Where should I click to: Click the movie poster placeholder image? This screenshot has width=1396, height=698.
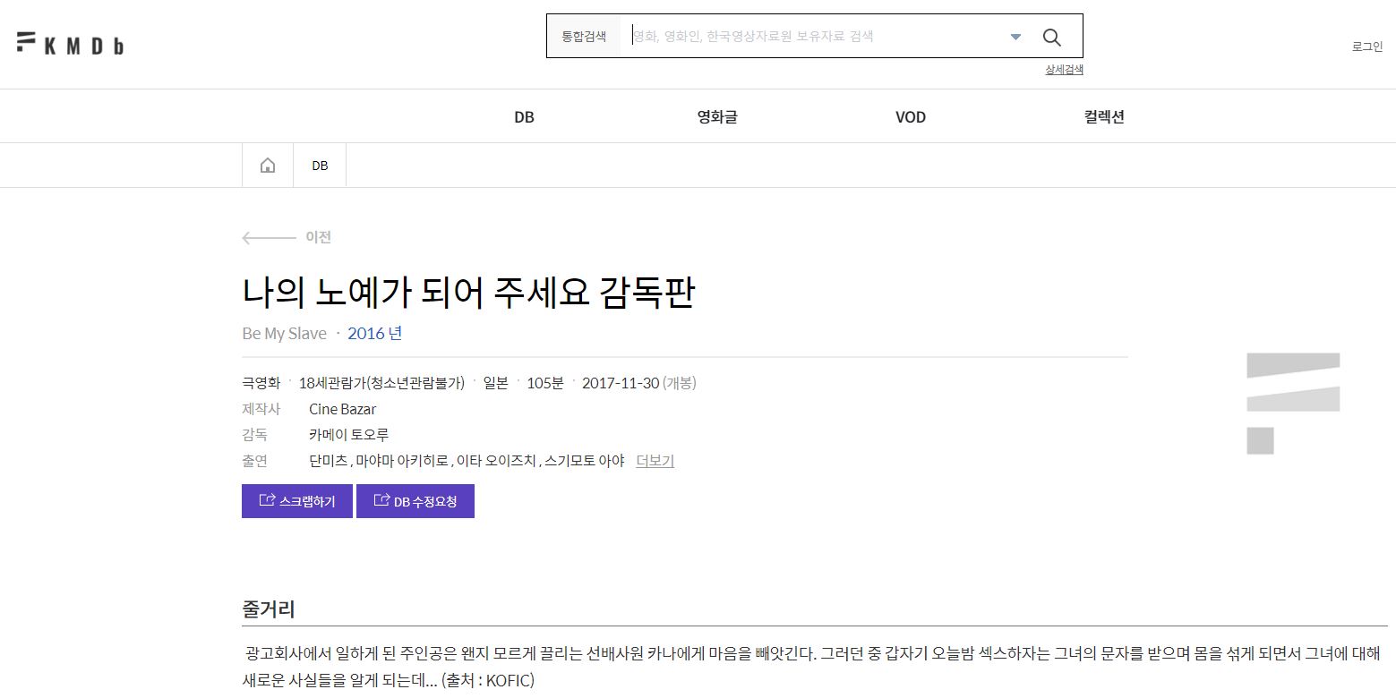(x=1292, y=403)
